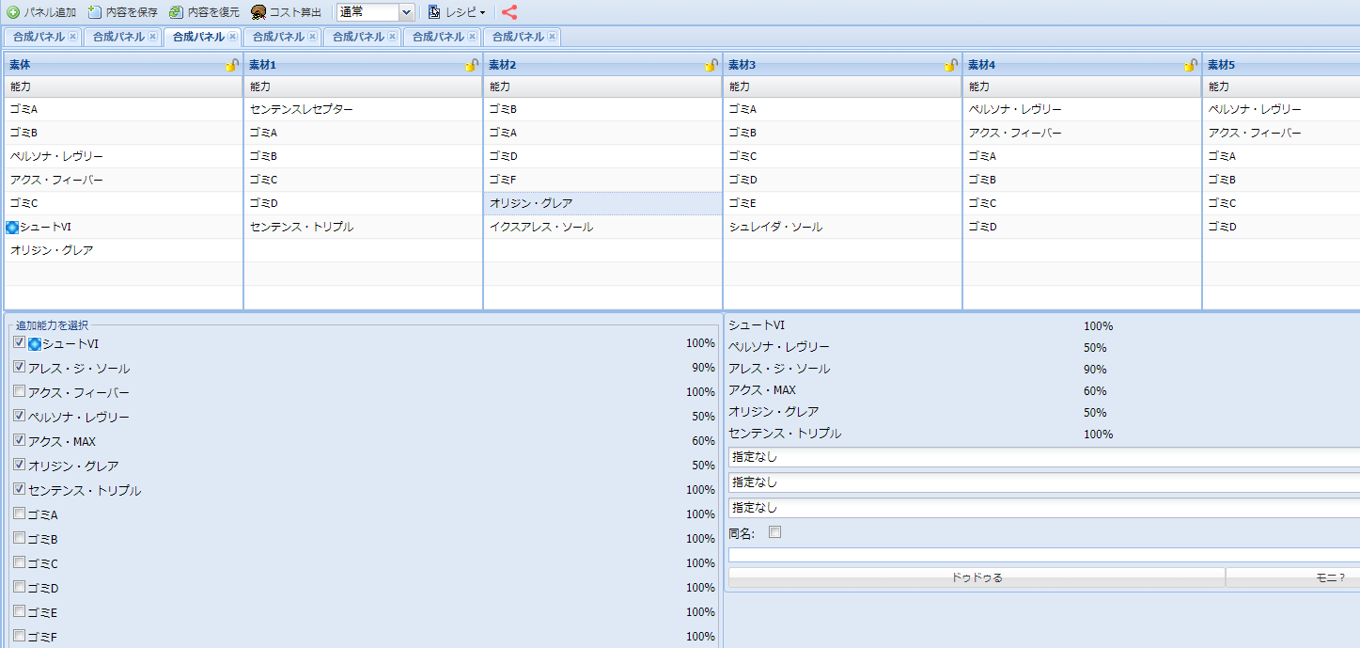This screenshot has height=648, width=1360.
Task: Tick the 同名 checkbox
Action: coord(774,532)
